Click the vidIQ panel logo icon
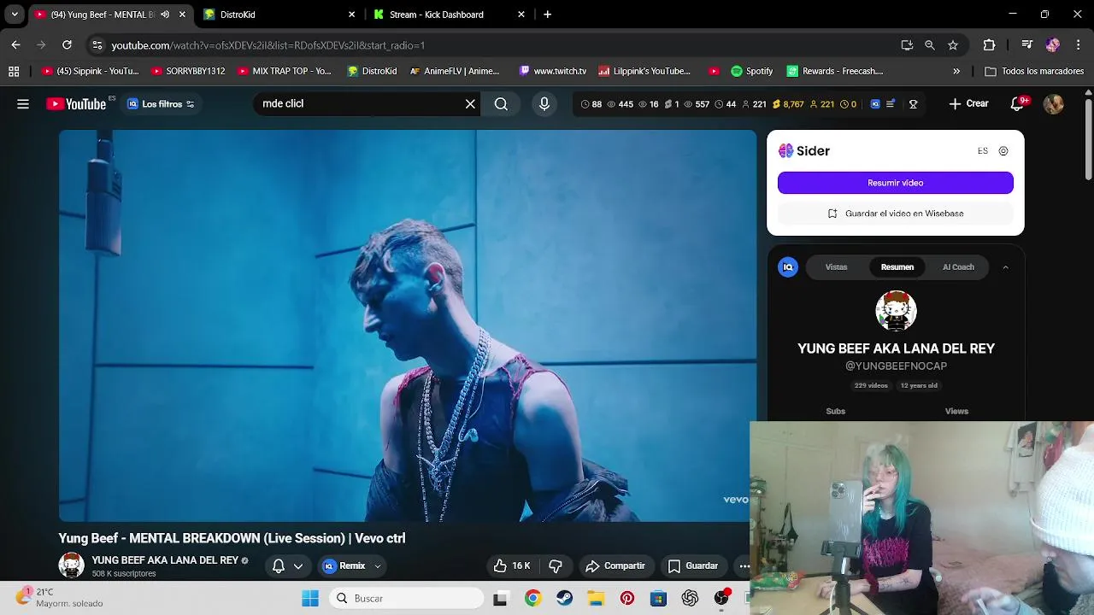The height and width of the screenshot is (615, 1094). [x=788, y=267]
